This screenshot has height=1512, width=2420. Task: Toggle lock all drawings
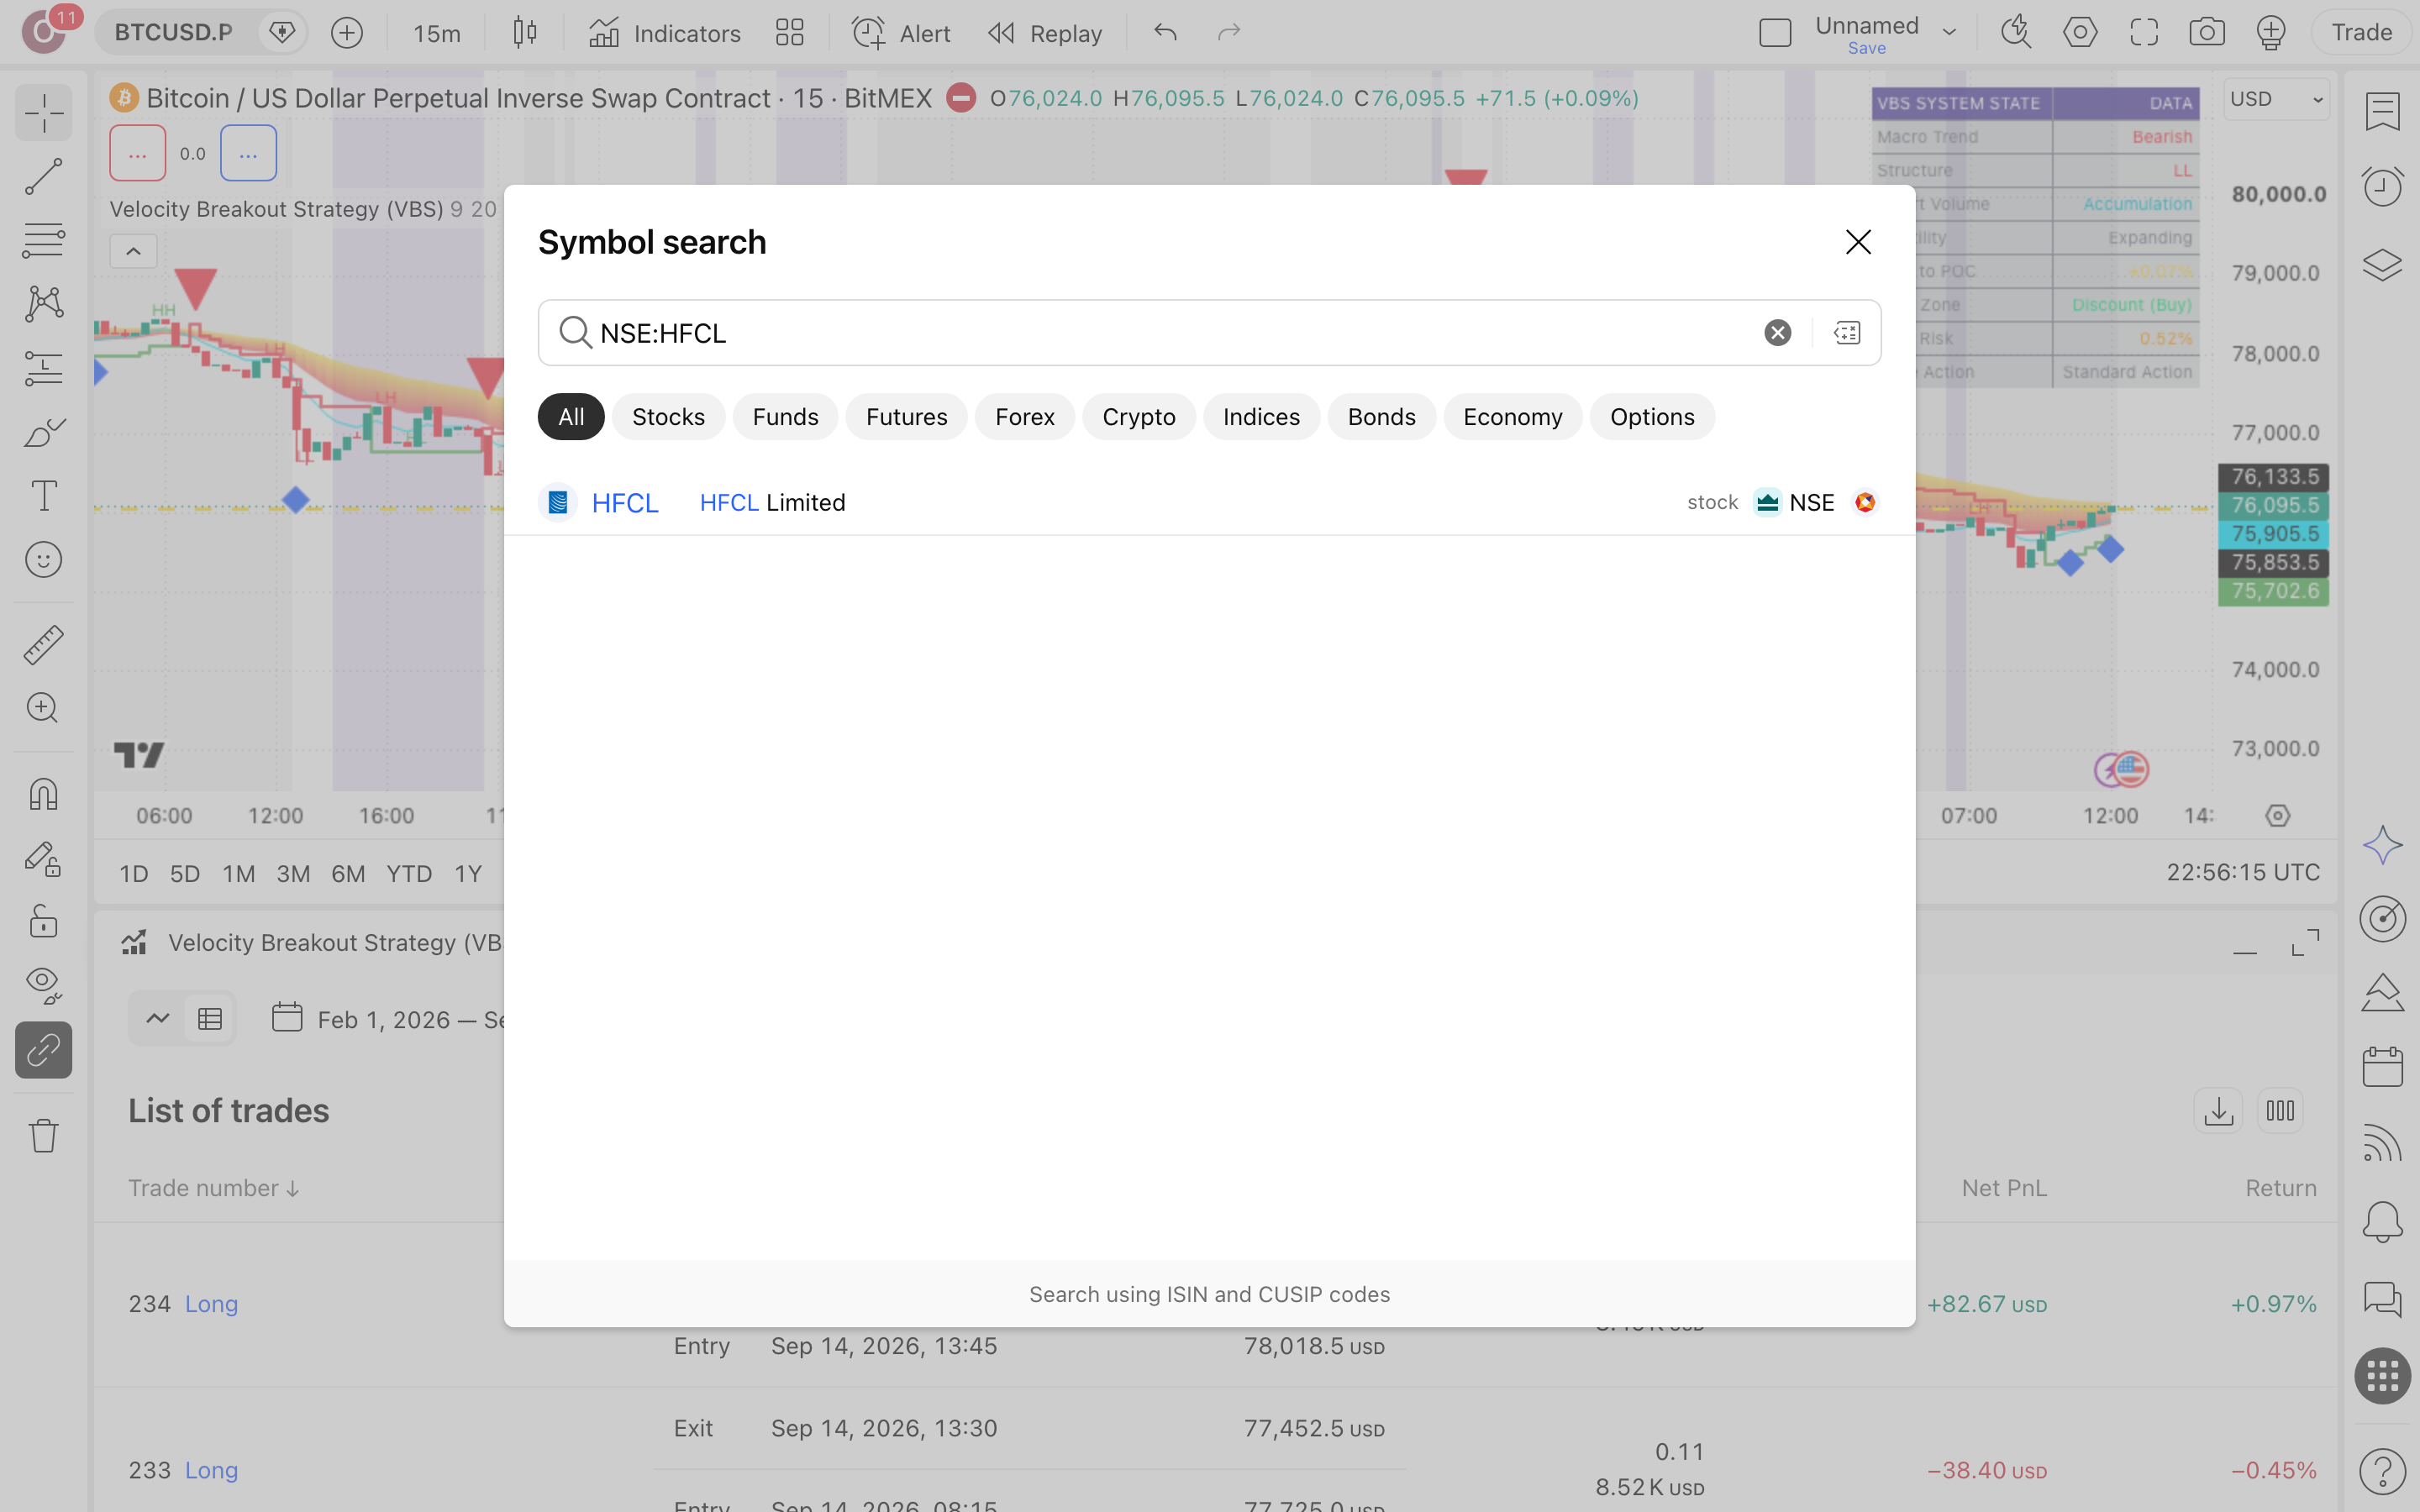pyautogui.click(x=43, y=922)
